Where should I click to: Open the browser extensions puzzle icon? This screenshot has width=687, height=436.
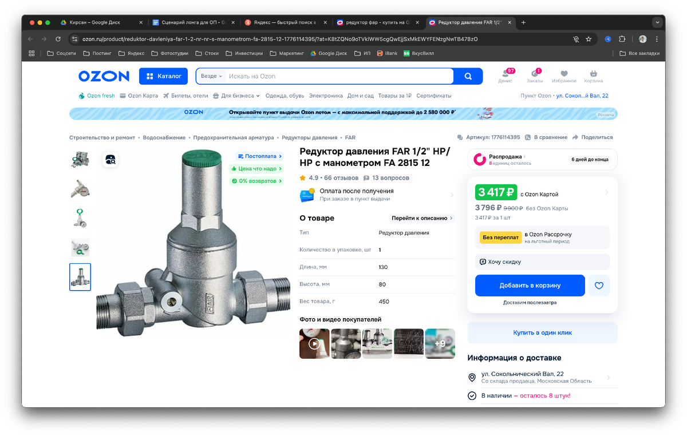(622, 39)
